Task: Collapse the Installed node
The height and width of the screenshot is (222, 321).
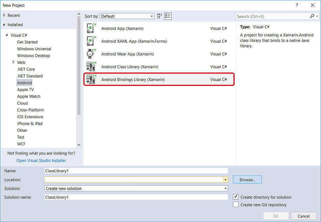Action: [x=4, y=25]
